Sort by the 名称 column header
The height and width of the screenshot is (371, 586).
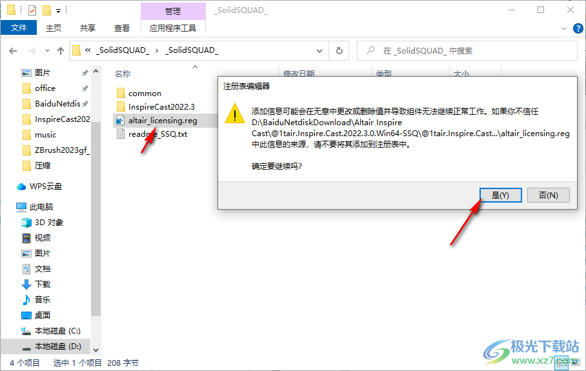(123, 74)
